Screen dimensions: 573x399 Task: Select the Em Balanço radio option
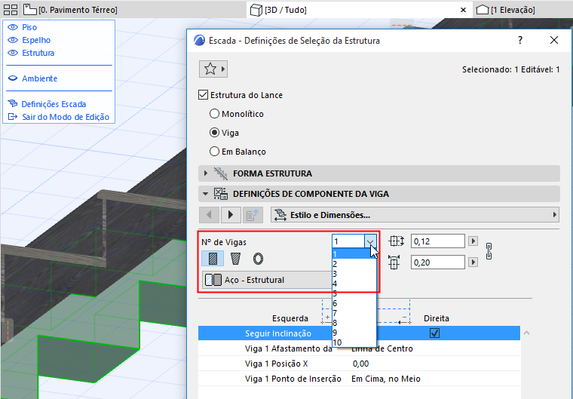point(214,152)
